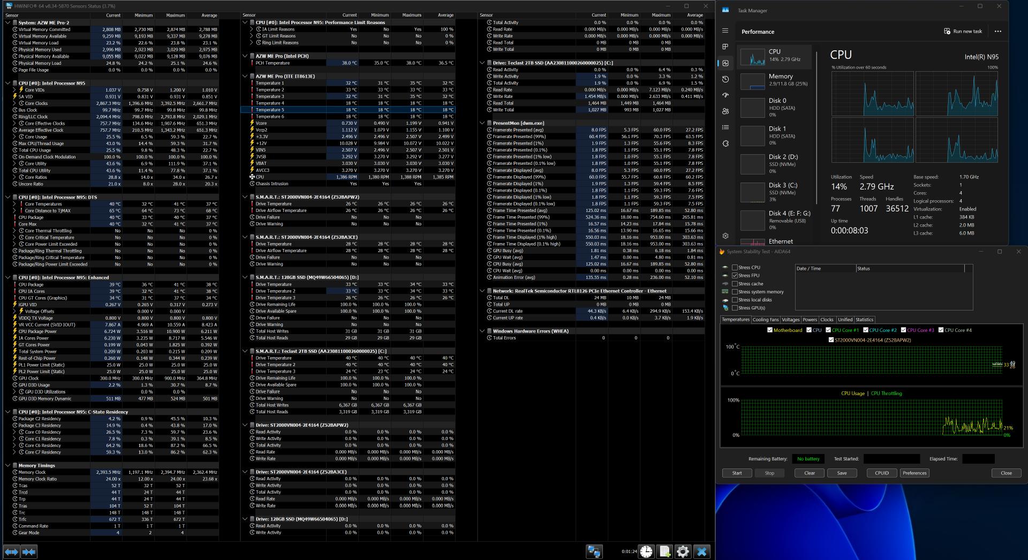1028x560 pixels.
Task: Uncheck Stress FPU option
Action: point(735,276)
